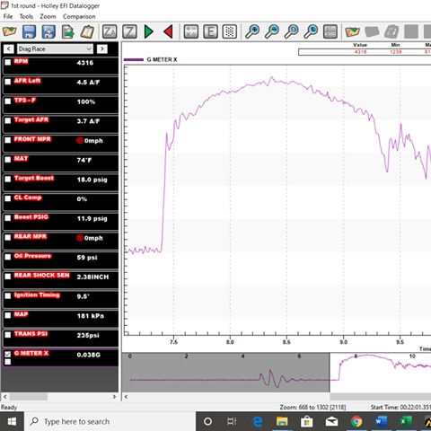Click the channel list scrollbar thumb

(29, 397)
